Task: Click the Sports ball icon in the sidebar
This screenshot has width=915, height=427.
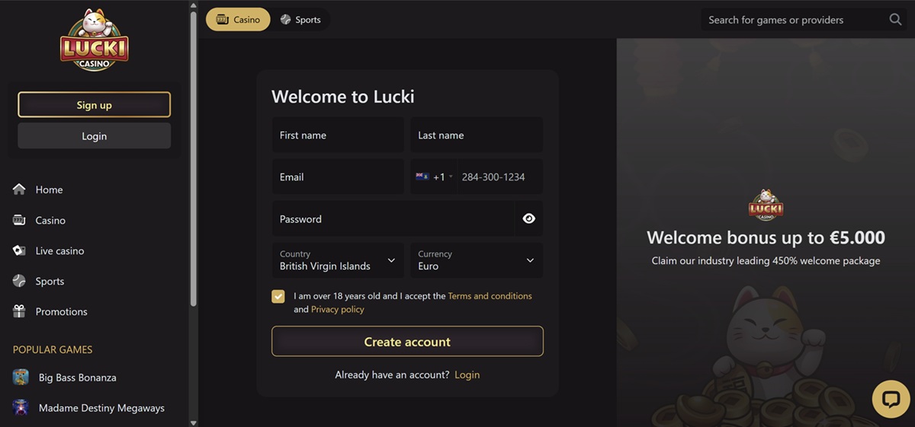Action: coord(20,281)
